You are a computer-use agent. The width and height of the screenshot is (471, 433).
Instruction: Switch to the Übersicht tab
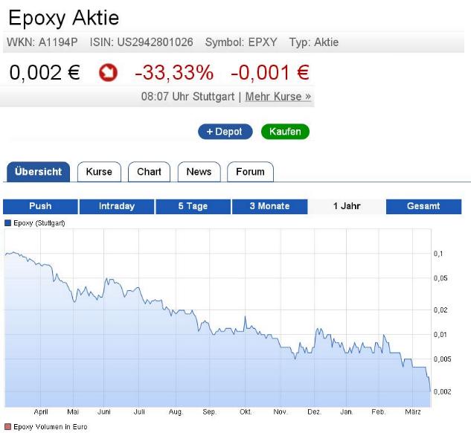(x=39, y=172)
